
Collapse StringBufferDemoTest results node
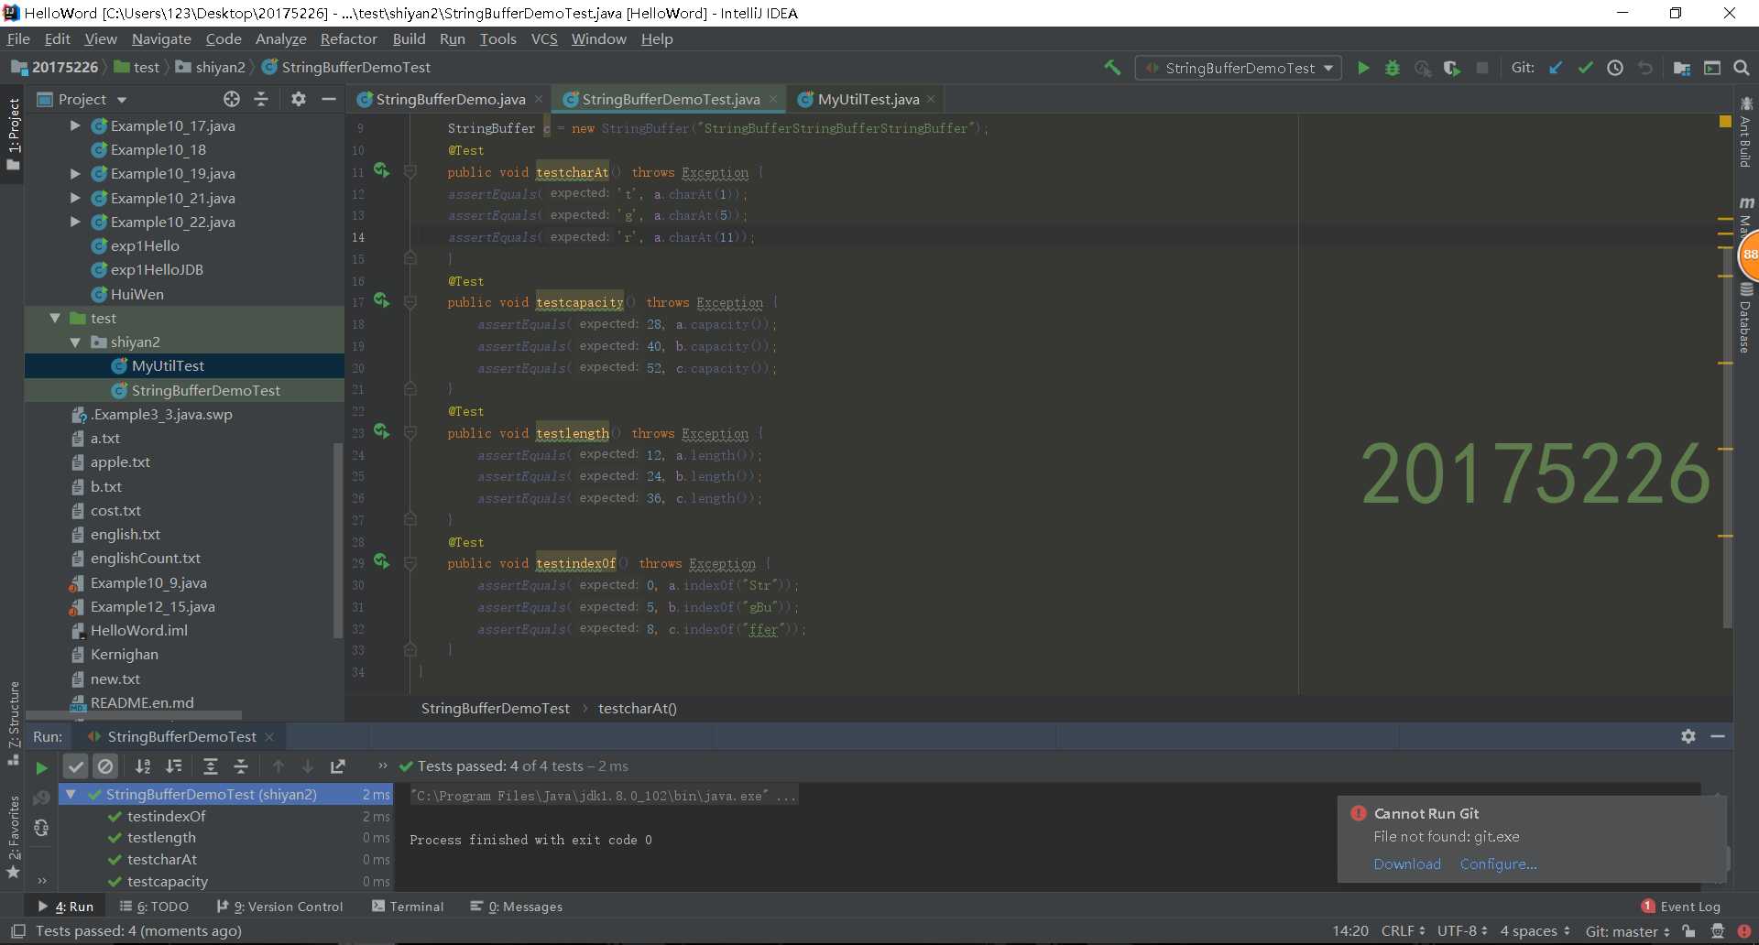(71, 795)
